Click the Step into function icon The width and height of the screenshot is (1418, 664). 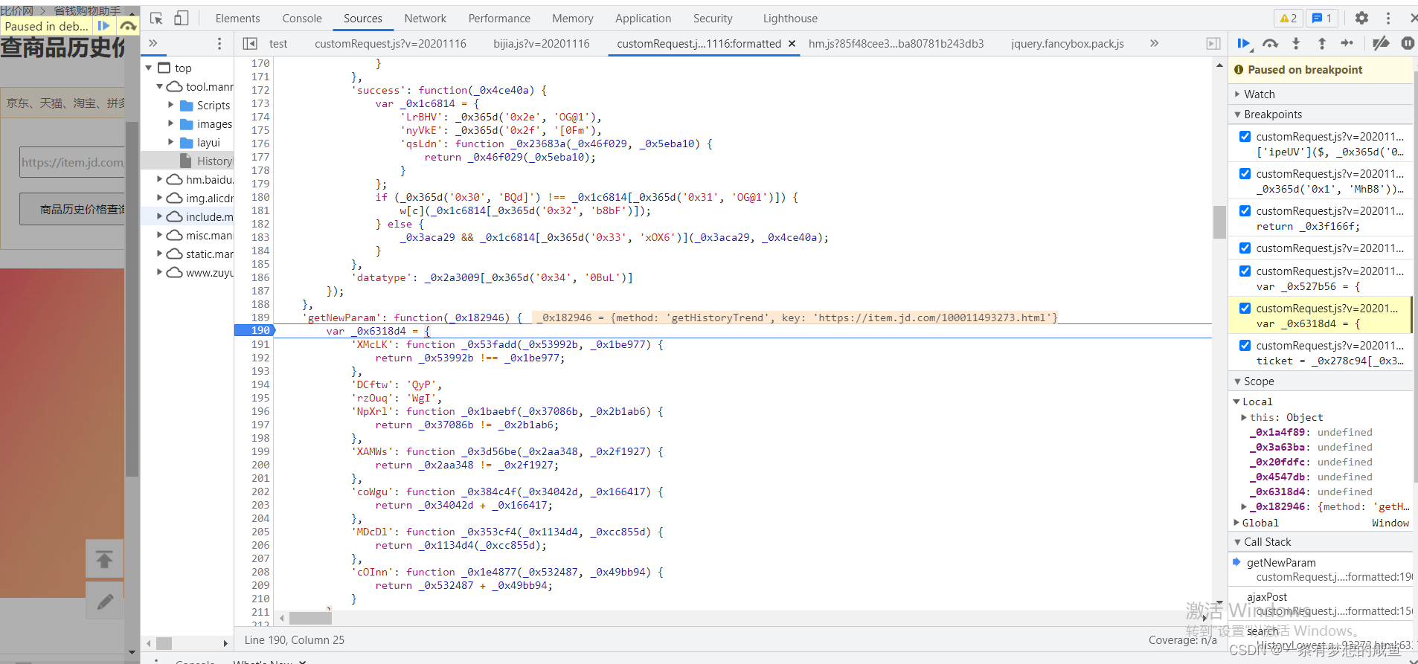[1296, 44]
